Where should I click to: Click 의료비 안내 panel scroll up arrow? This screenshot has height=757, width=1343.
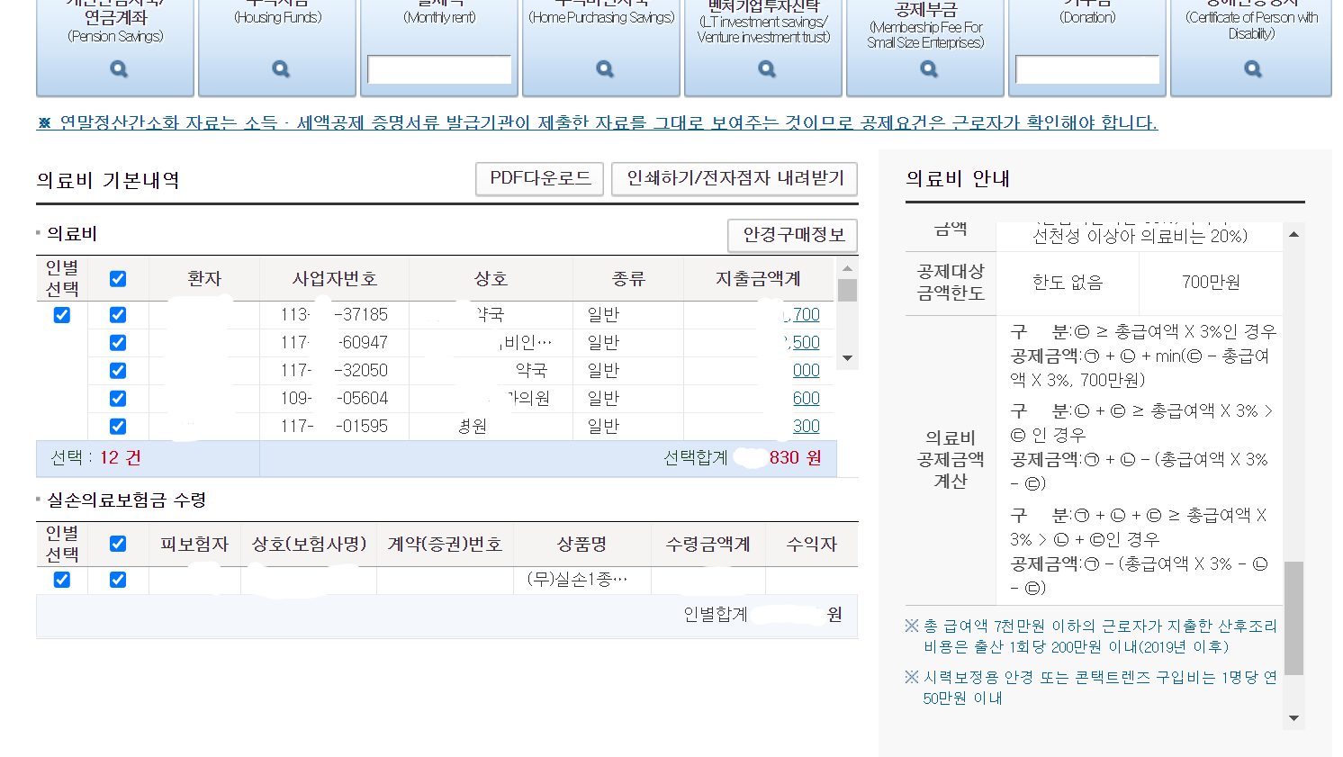click(x=1293, y=234)
